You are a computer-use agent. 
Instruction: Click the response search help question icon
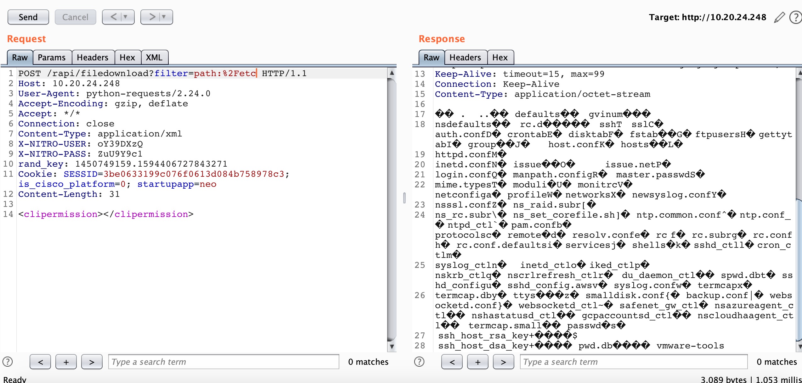tap(419, 362)
